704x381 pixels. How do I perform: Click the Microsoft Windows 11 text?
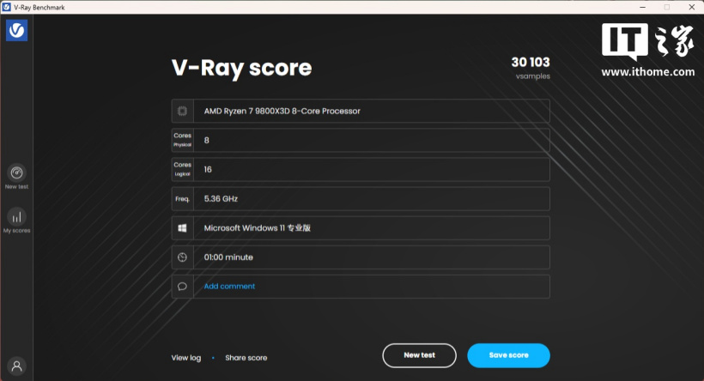click(258, 228)
